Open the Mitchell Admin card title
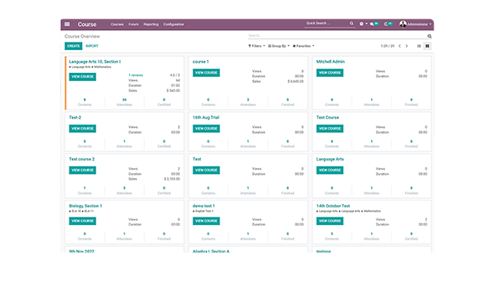 point(331,62)
